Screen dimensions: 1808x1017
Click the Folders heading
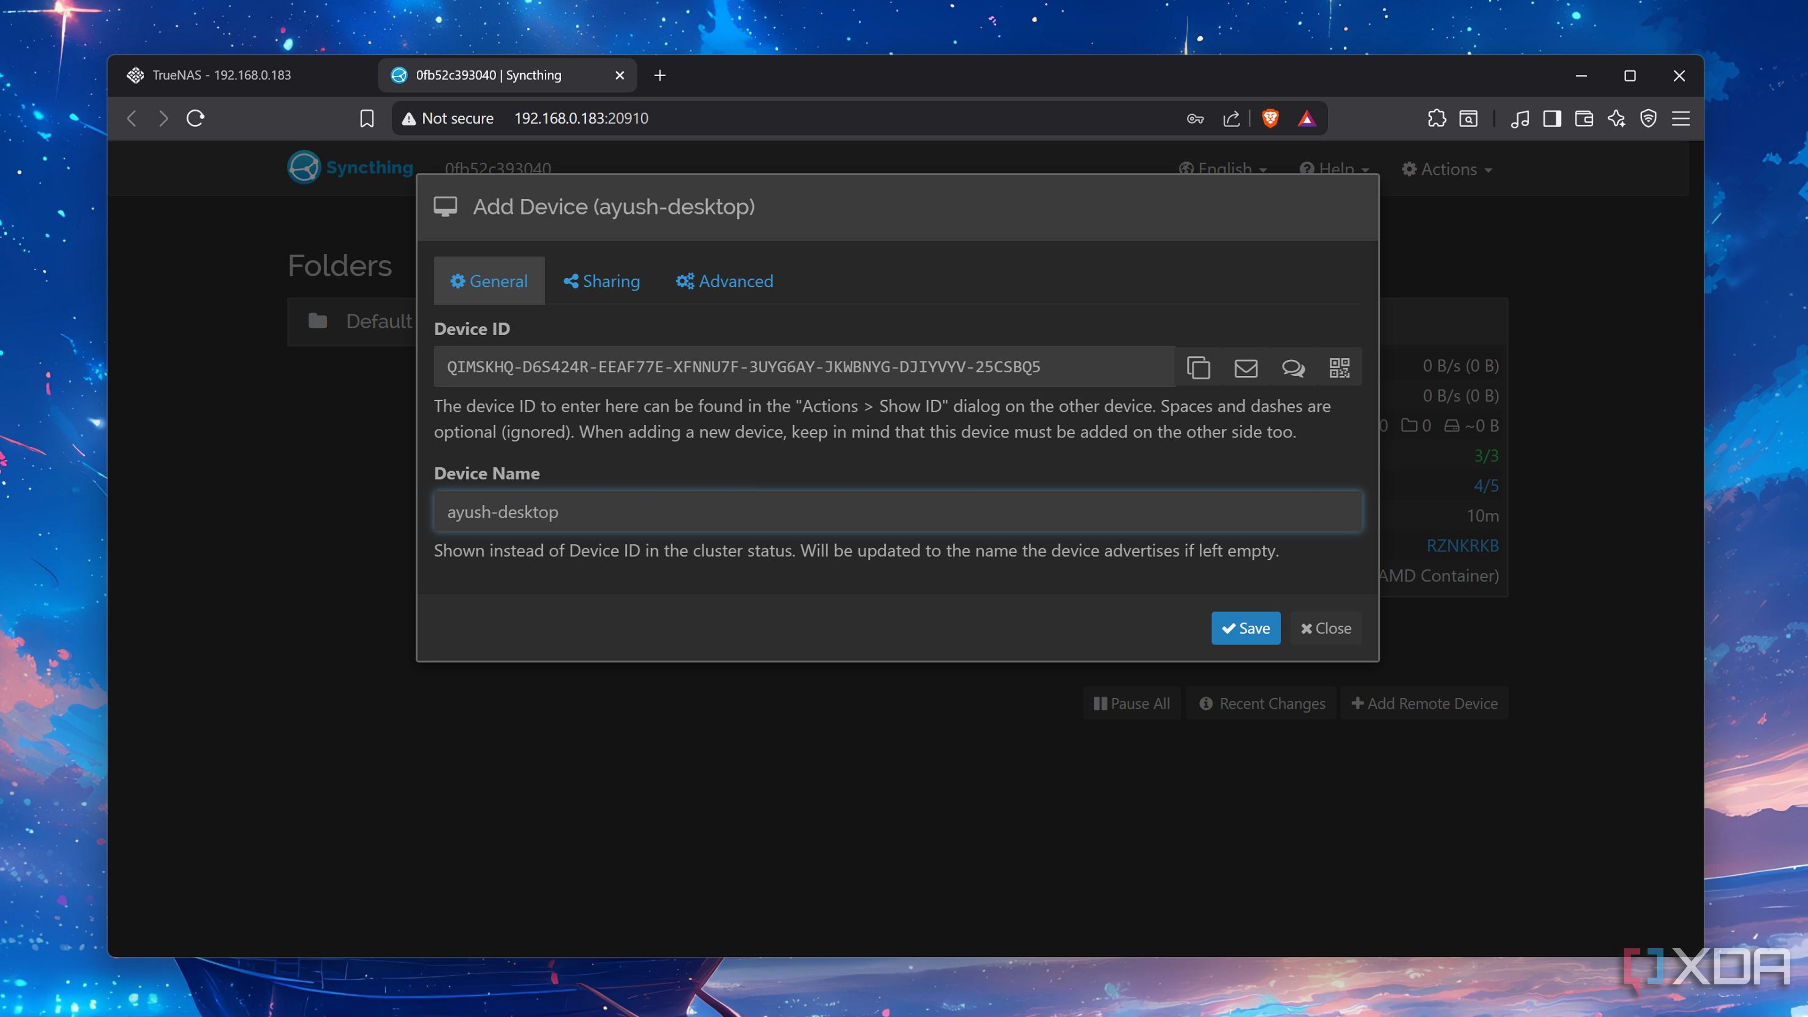point(339,266)
